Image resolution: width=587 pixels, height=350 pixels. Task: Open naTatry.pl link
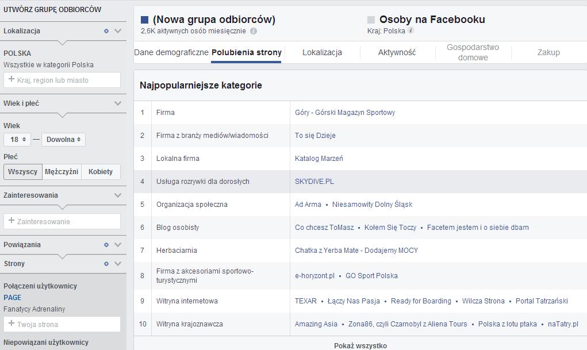point(563,324)
